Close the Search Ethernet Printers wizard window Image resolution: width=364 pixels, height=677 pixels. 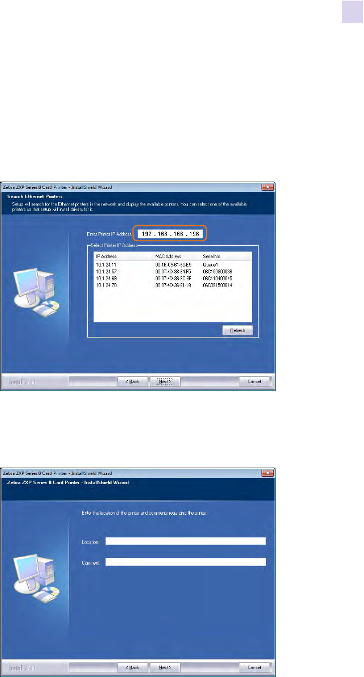(x=267, y=187)
